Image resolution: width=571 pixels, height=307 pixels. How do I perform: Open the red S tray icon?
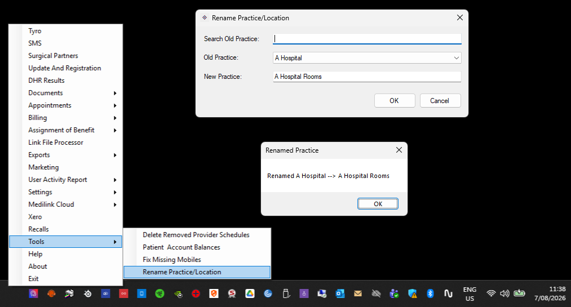232,293
